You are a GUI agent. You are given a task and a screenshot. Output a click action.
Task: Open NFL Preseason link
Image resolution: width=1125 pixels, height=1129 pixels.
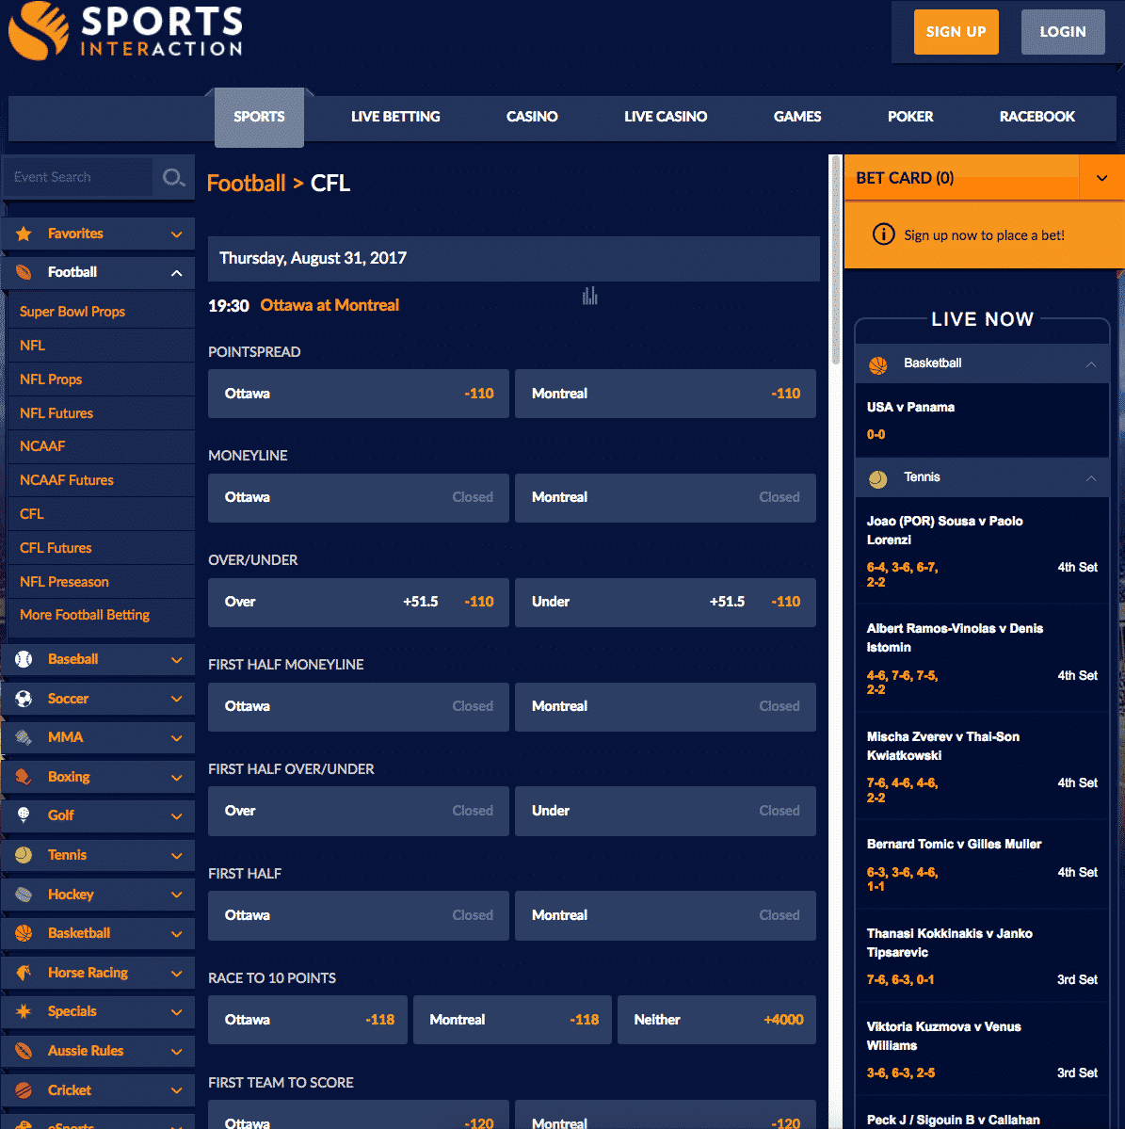(x=65, y=582)
